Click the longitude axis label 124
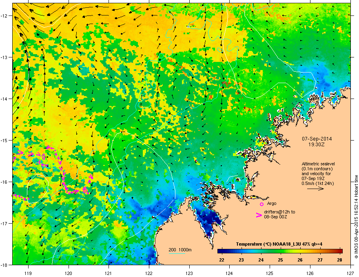359x277 pixels. tap(229, 273)
